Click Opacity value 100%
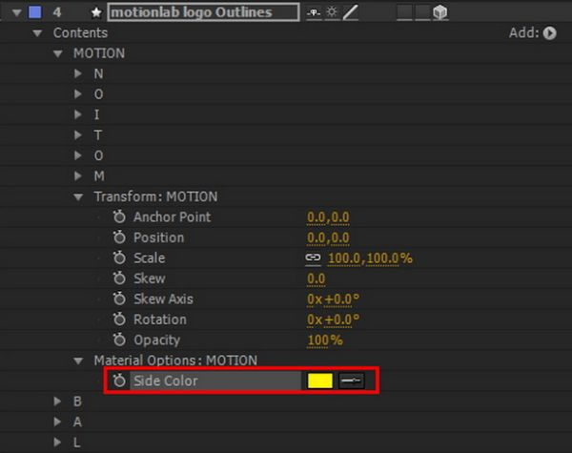The width and height of the screenshot is (572, 453). 325,340
